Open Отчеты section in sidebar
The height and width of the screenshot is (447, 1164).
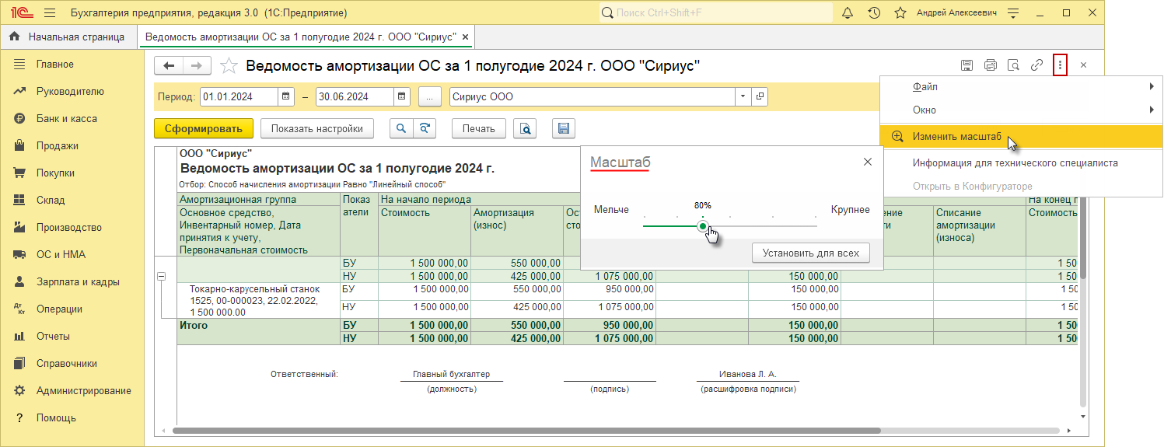[x=72, y=337]
